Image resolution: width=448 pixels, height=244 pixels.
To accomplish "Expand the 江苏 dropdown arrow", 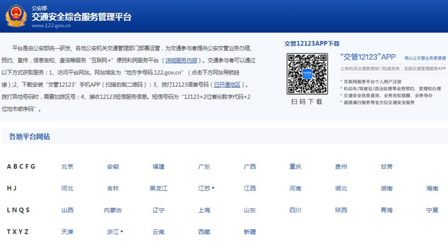I will point(213,188).
